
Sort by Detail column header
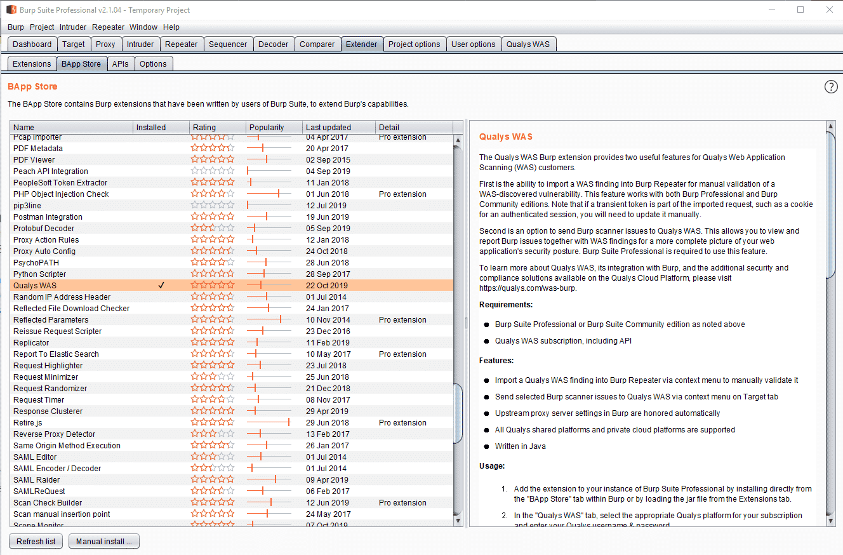pos(414,127)
